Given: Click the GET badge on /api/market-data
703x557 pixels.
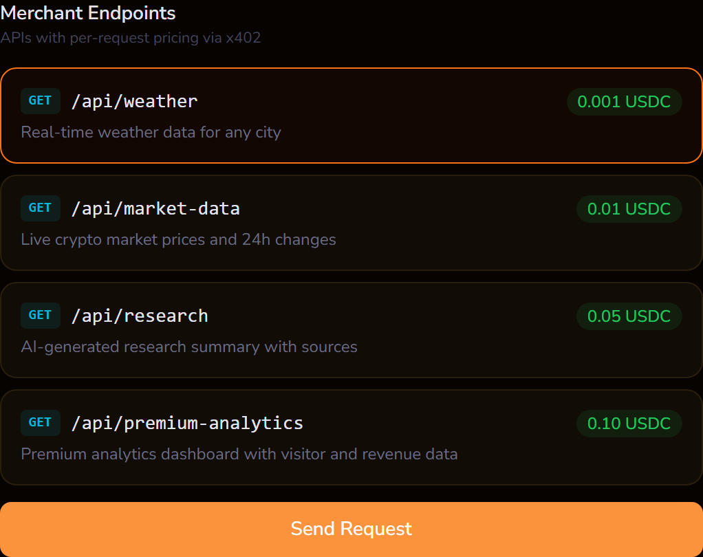Looking at the screenshot, I should (x=40, y=208).
